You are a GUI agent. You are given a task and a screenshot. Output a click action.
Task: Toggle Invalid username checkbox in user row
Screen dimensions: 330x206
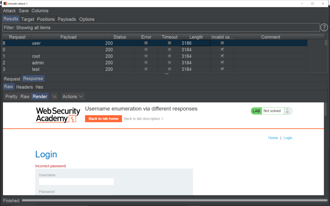coord(222,43)
